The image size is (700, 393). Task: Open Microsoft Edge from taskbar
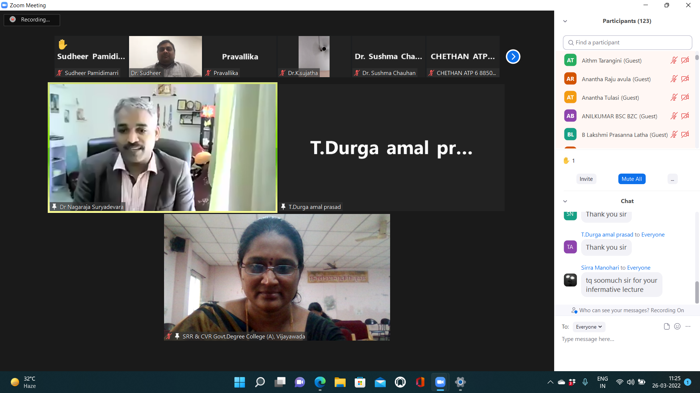coord(320,382)
